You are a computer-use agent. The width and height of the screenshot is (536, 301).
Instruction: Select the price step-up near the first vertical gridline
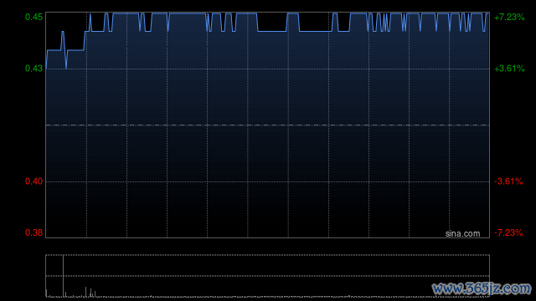[85, 40]
